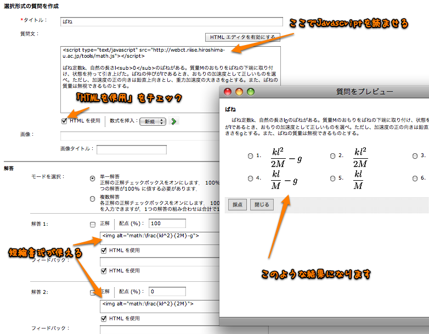Click the 解答 1 answer text field

click(x=160, y=238)
